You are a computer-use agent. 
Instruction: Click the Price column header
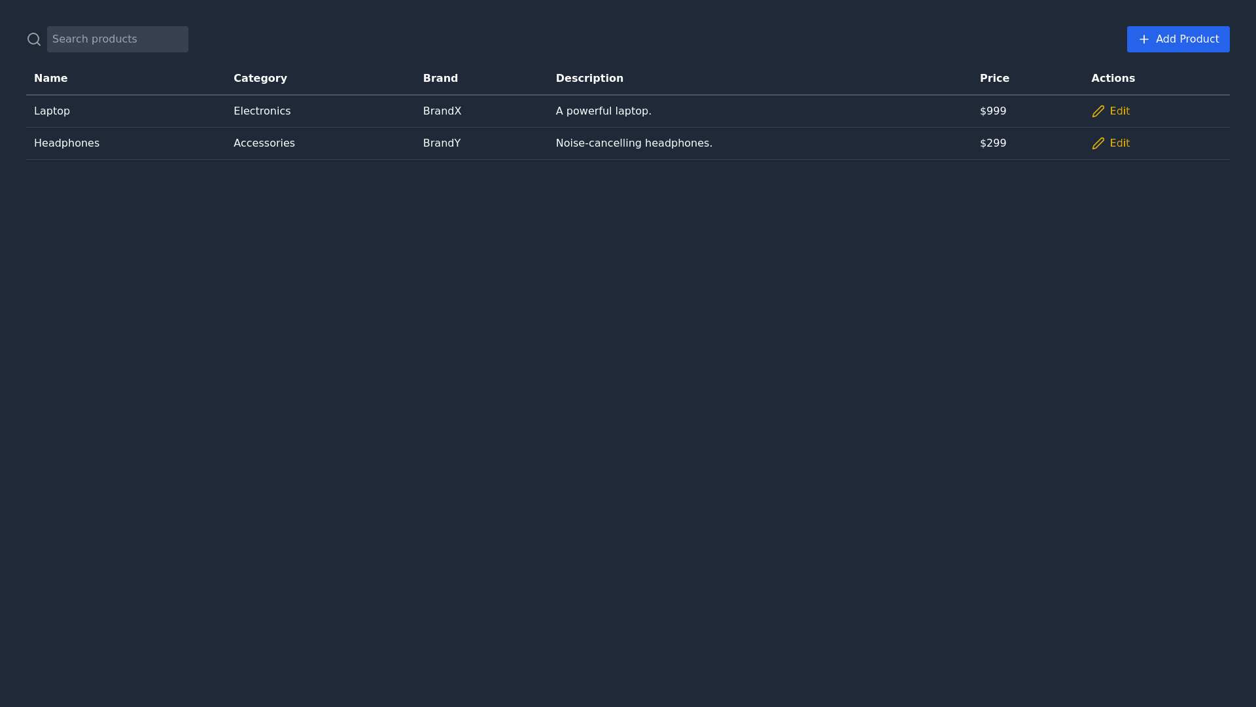(x=994, y=79)
